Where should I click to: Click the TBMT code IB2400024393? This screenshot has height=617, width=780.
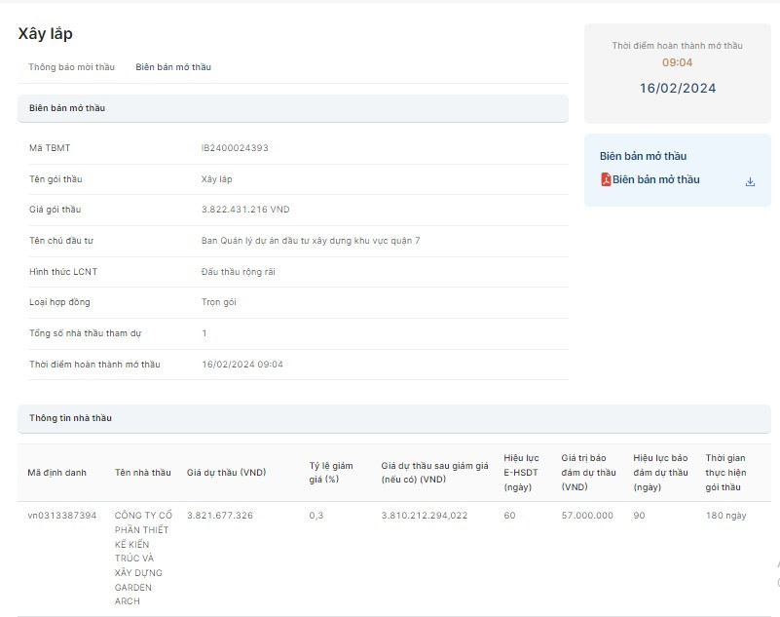(x=235, y=148)
